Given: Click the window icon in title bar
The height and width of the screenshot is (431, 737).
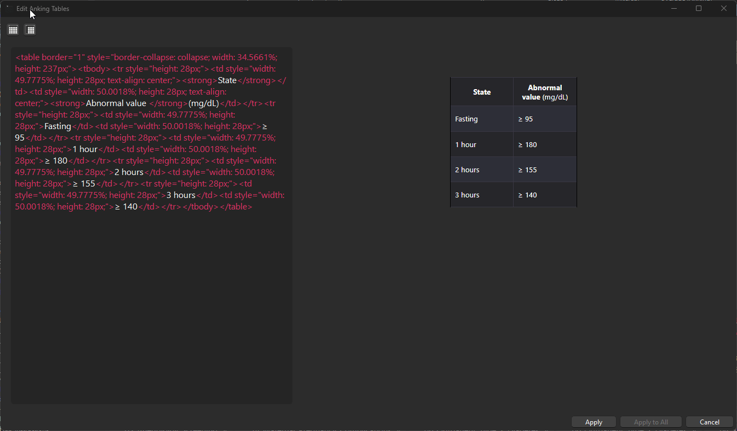Looking at the screenshot, I should [8, 8].
